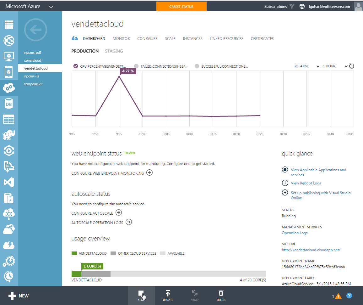Refresh the chart with the reload icon
This screenshot has width=363, height=305.
[x=352, y=66]
